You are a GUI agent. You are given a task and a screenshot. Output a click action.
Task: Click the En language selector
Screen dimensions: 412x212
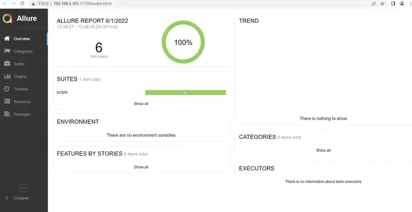(23, 188)
